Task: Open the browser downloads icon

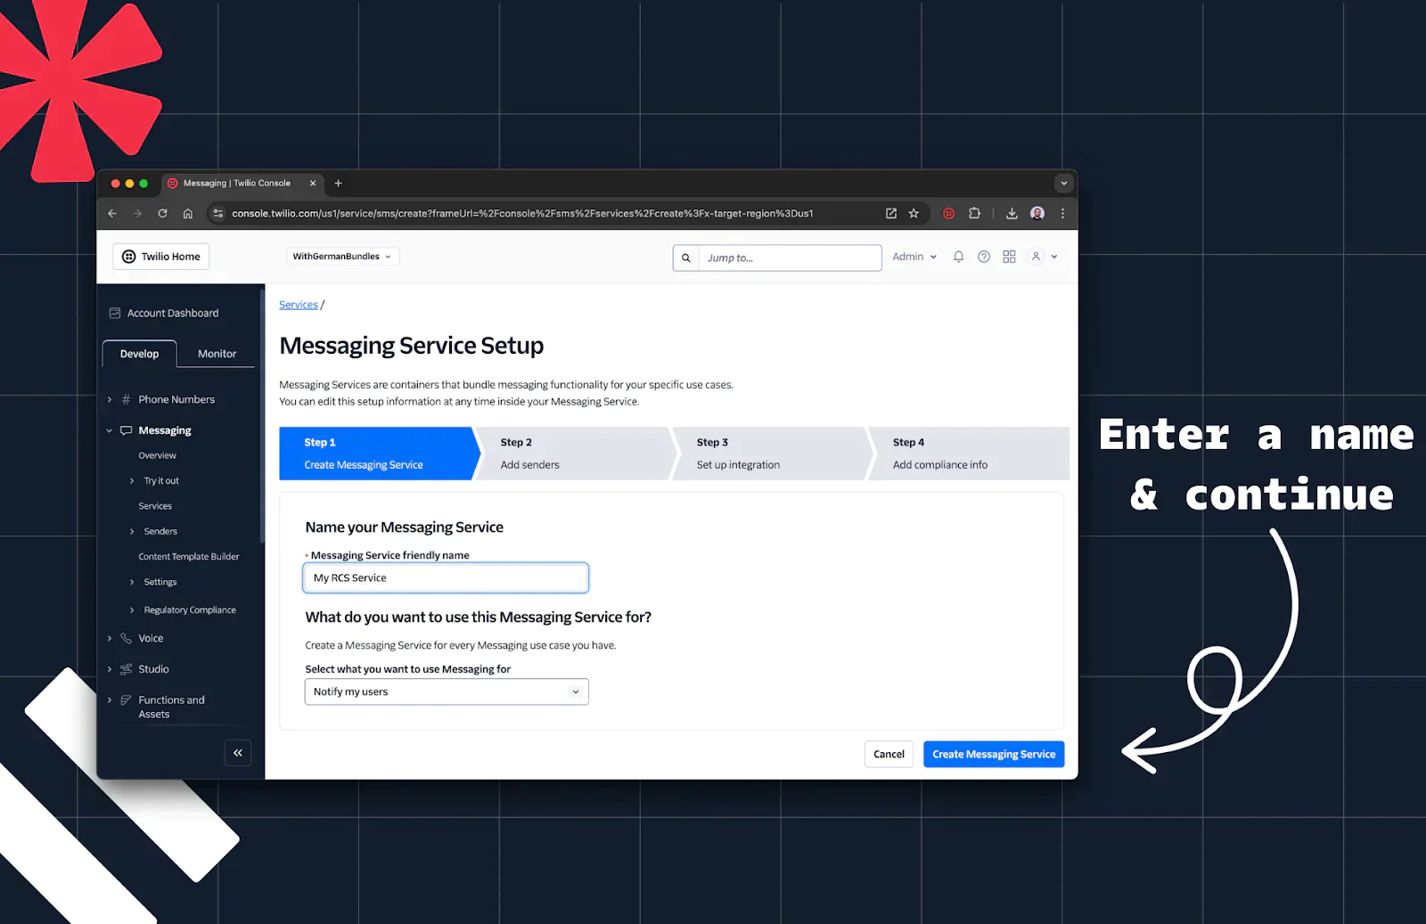Action: 1012,214
